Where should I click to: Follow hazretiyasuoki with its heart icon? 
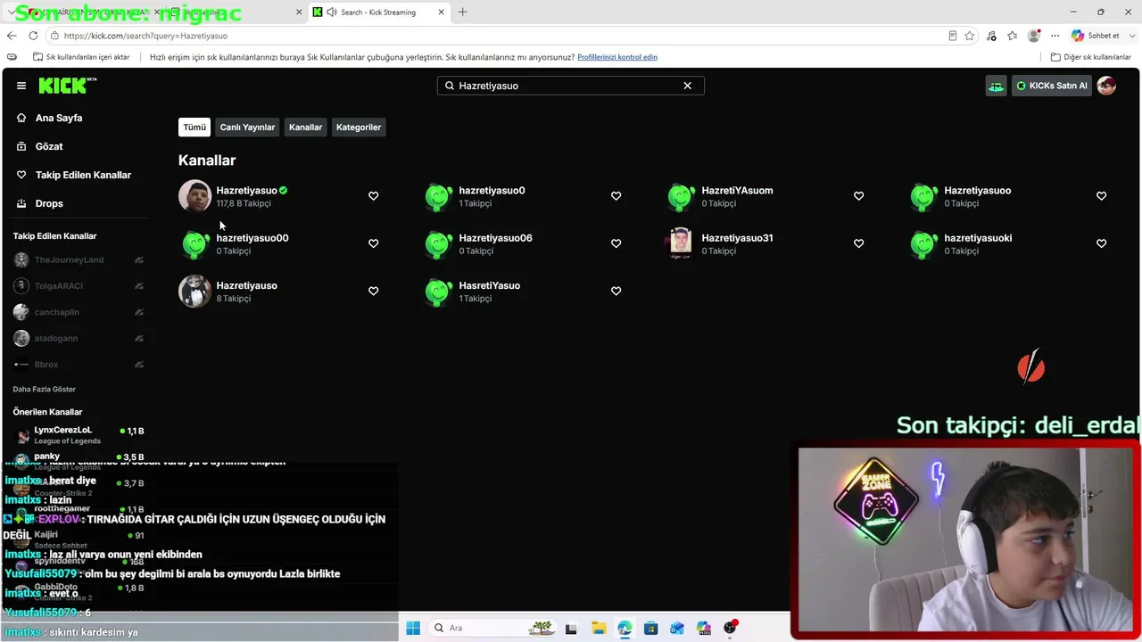pos(1101,243)
